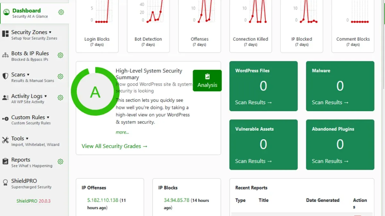This screenshot has width=385, height=216.
Task: Expand the Custom Rules submenu
Action: click(48, 117)
